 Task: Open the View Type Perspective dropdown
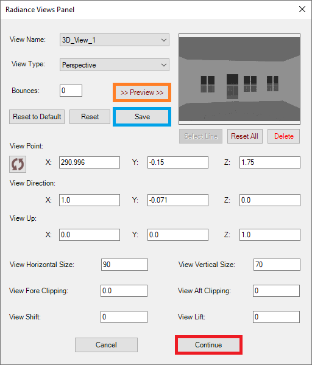pos(115,65)
